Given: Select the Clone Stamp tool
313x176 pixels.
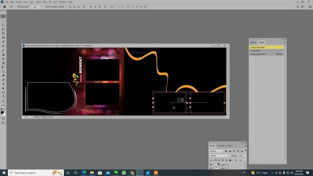Looking at the screenshot, I should pyautogui.click(x=3, y=54).
